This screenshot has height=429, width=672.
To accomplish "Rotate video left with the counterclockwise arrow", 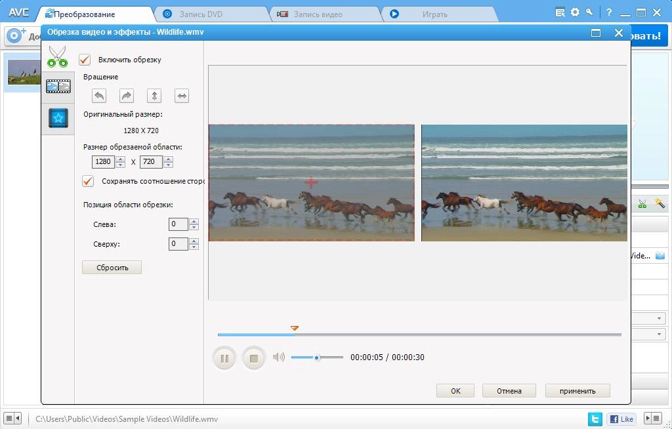I will (99, 96).
